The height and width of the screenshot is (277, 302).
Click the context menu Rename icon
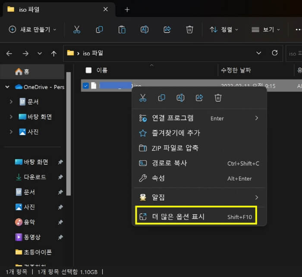click(x=180, y=98)
